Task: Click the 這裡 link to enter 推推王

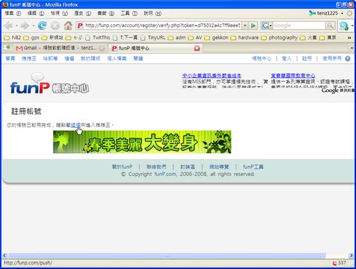Action: tap(75, 125)
